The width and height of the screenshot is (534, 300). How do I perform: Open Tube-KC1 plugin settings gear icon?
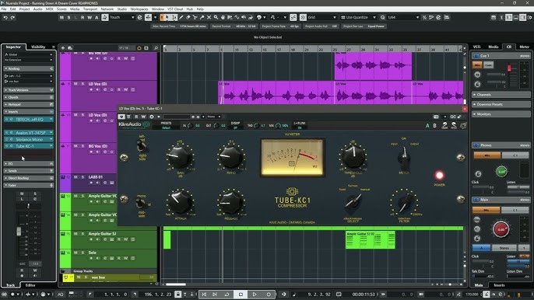(463, 125)
